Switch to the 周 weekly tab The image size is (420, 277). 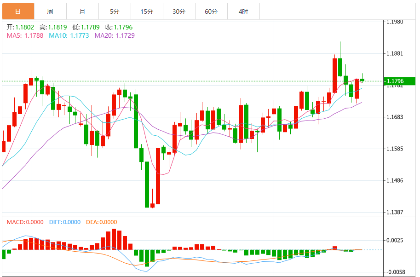50,12
